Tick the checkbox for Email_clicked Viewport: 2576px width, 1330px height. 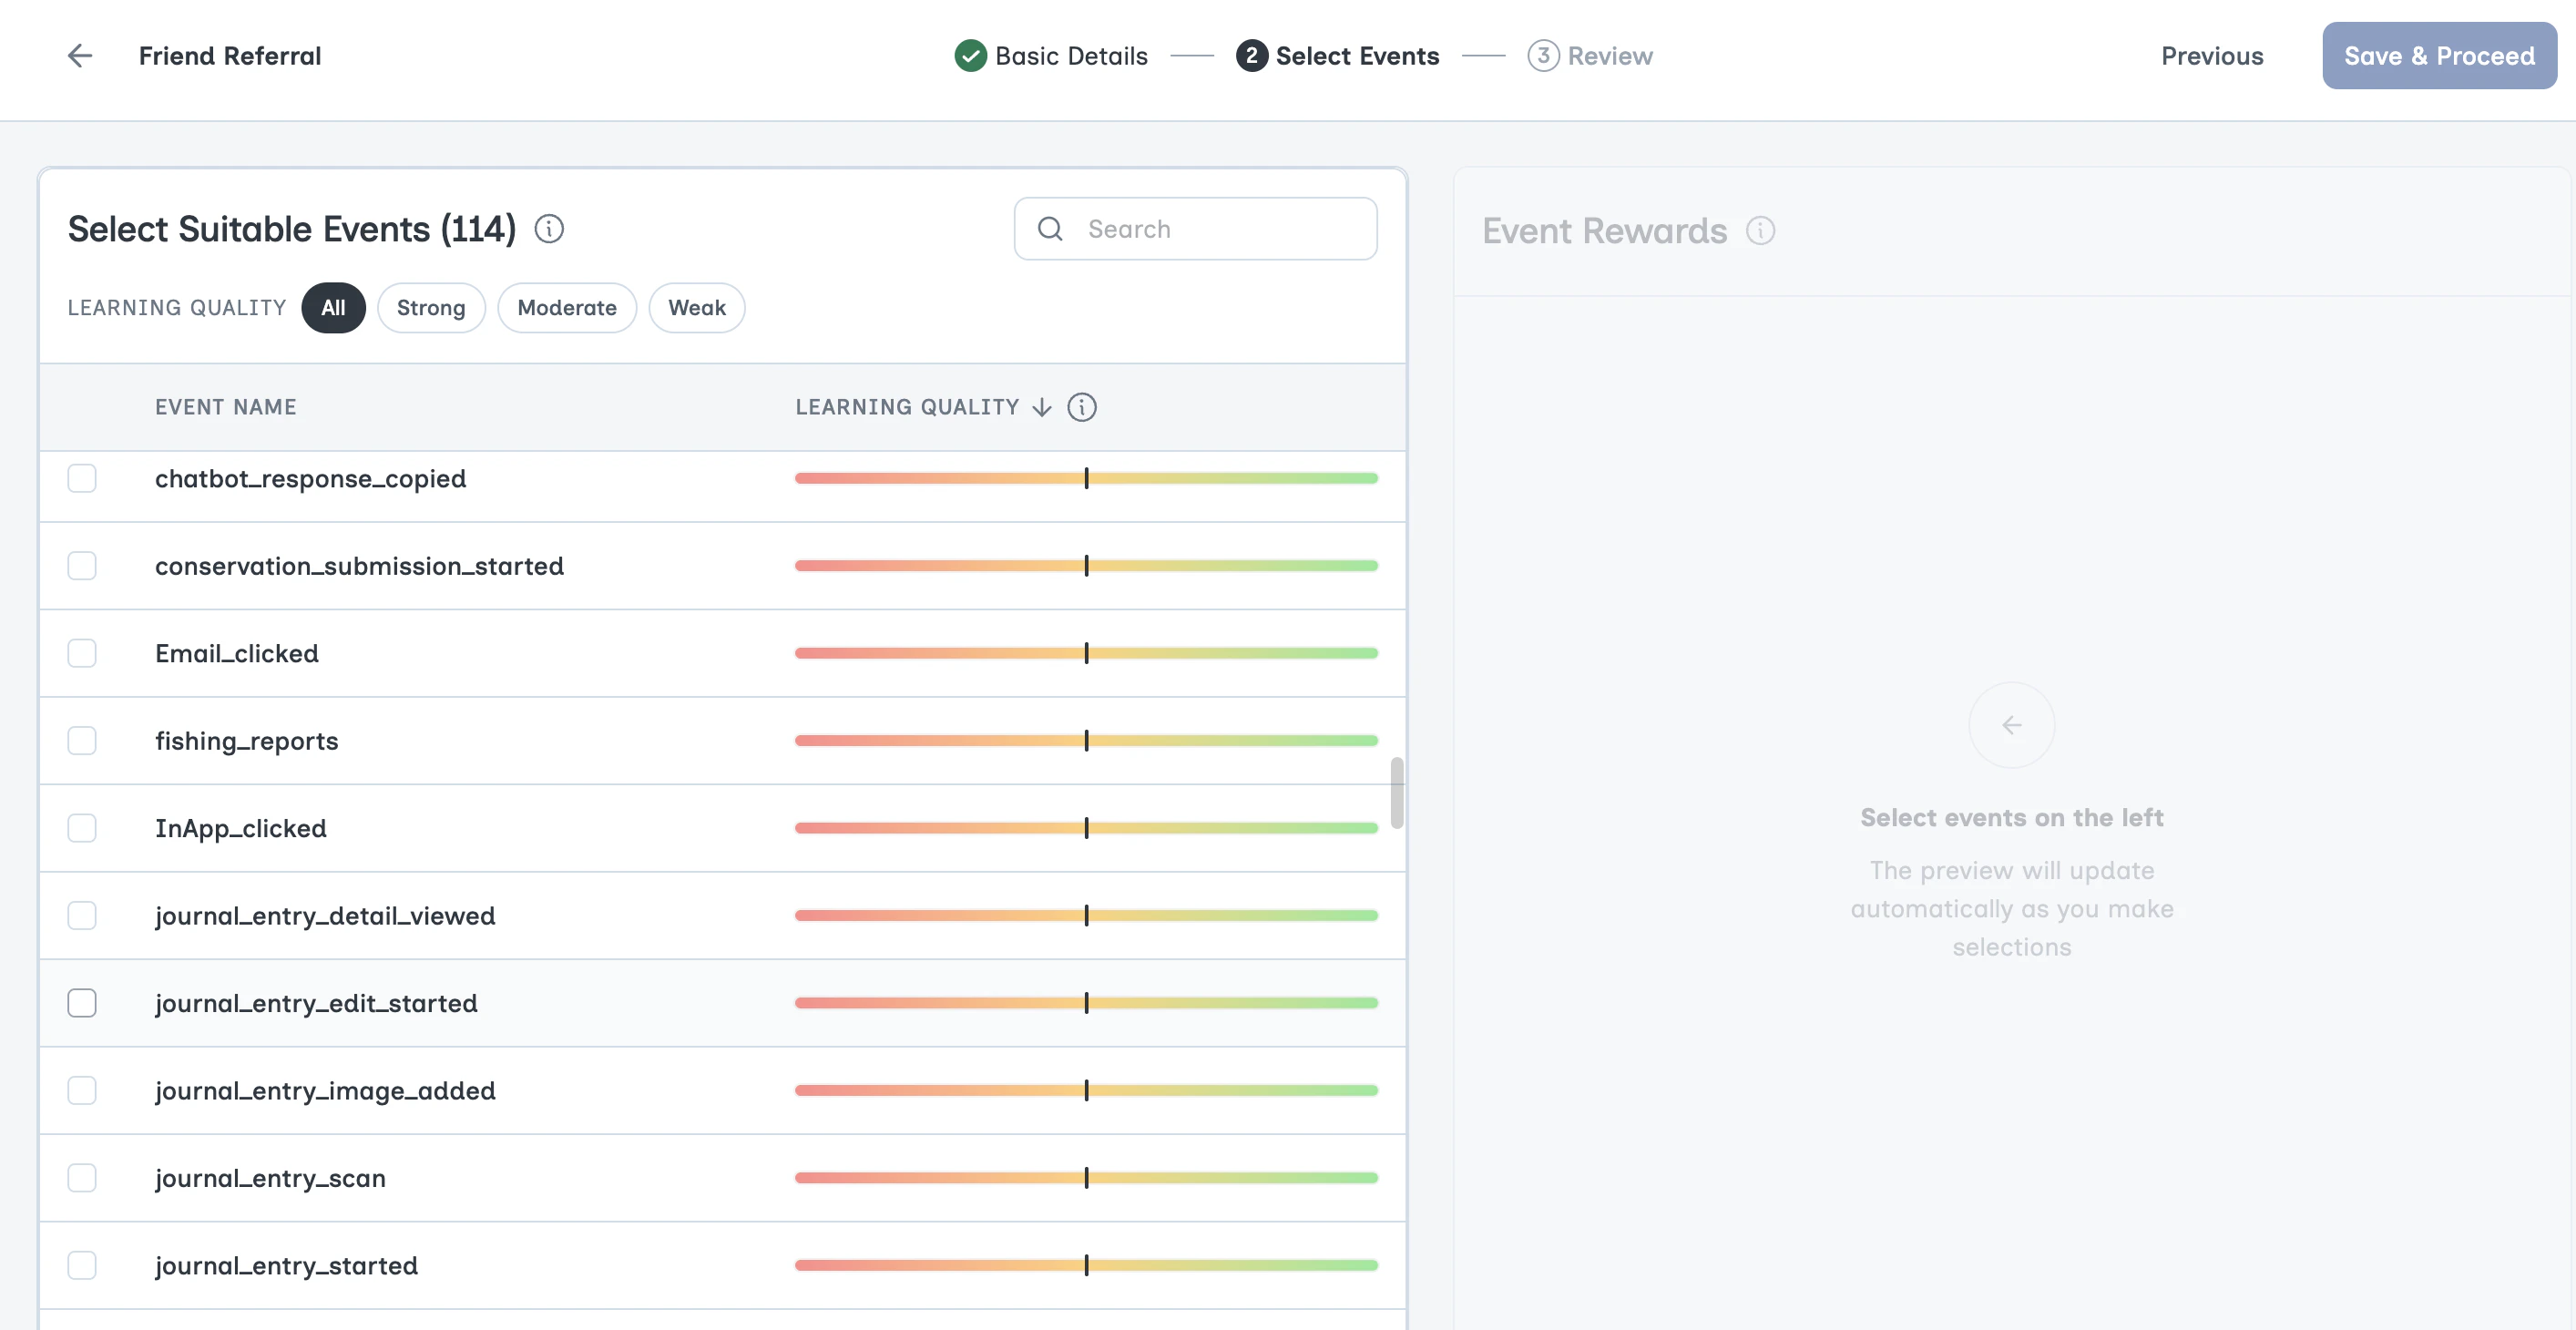[82, 654]
